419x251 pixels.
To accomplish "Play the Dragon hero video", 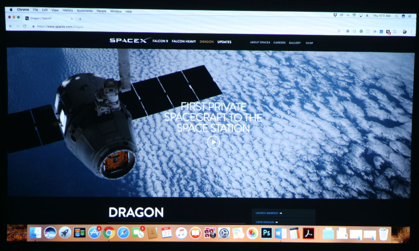I will coord(213,142).
